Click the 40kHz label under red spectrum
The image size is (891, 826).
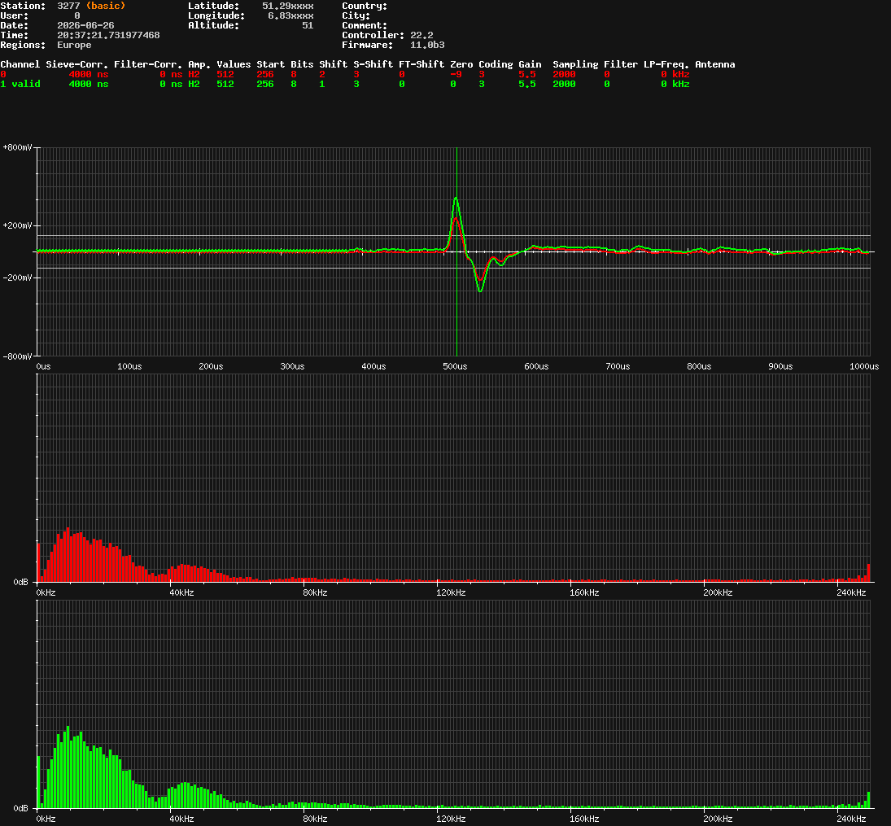[181, 593]
